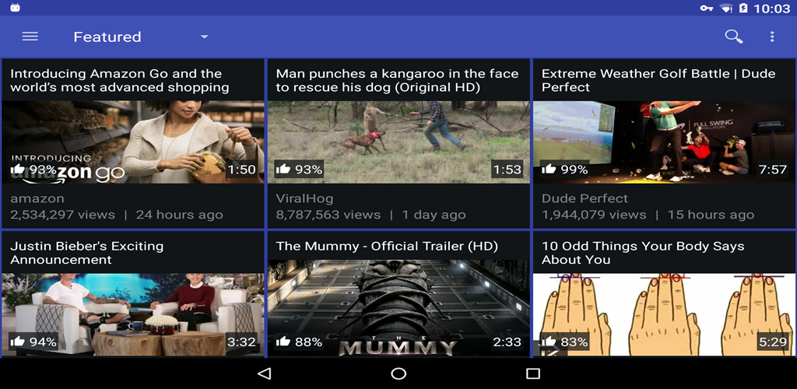Tap thumbs-up icon on The Mummy trailer
The image size is (797, 389).
pyautogui.click(x=283, y=342)
